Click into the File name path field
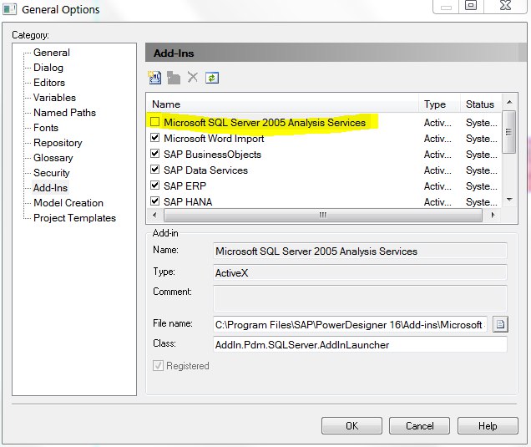The image size is (531, 447). point(350,325)
